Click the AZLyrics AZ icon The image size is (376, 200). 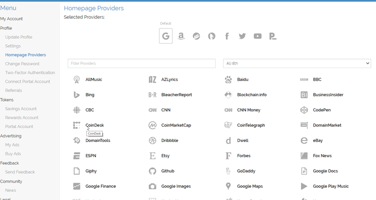coord(152,79)
